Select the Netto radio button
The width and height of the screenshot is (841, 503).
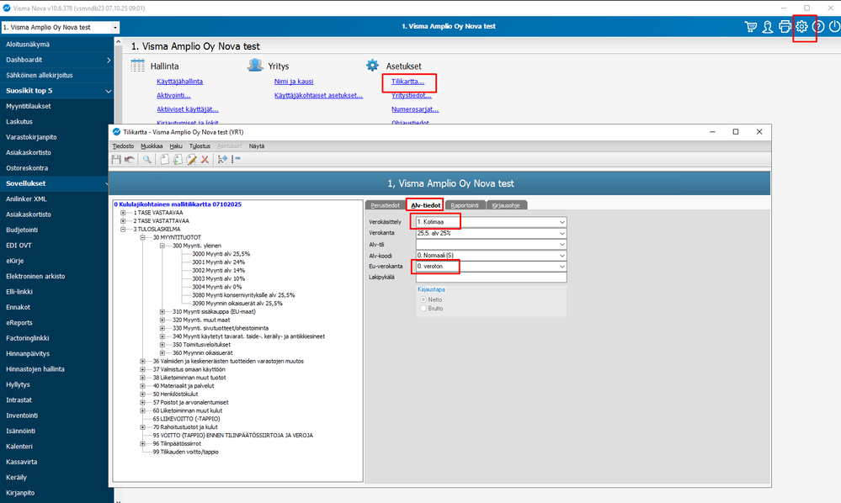[x=423, y=300]
